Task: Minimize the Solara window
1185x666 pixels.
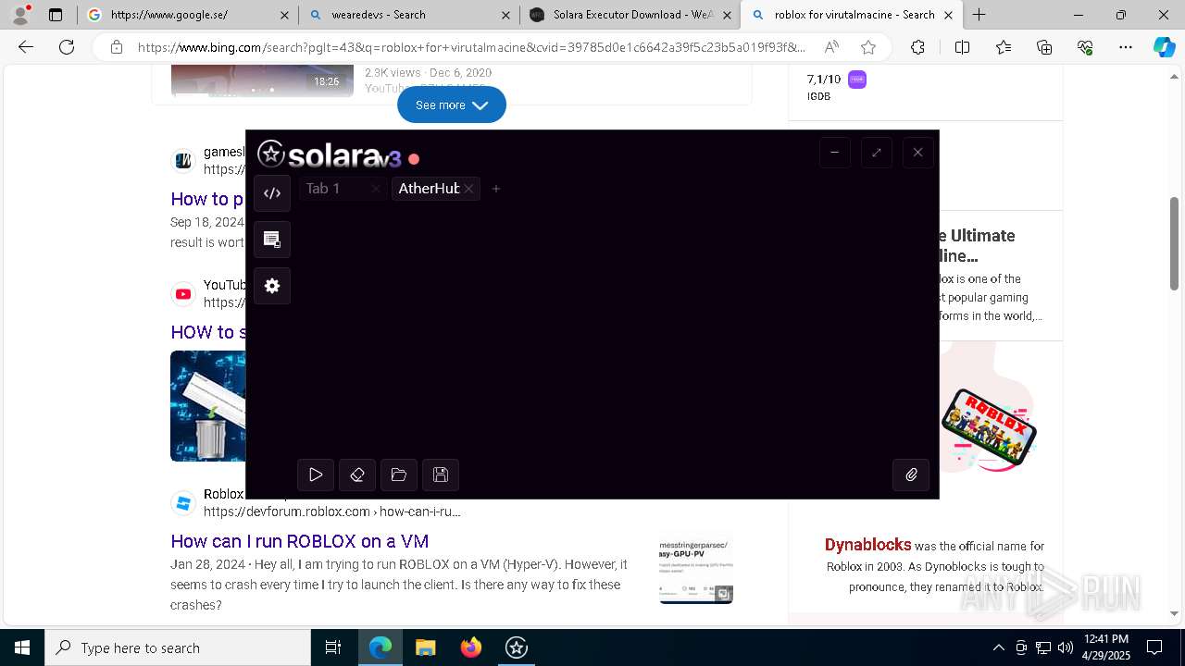Action: tap(835, 153)
